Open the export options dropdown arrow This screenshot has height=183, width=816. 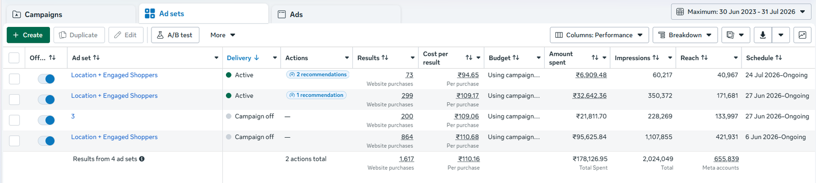point(781,35)
